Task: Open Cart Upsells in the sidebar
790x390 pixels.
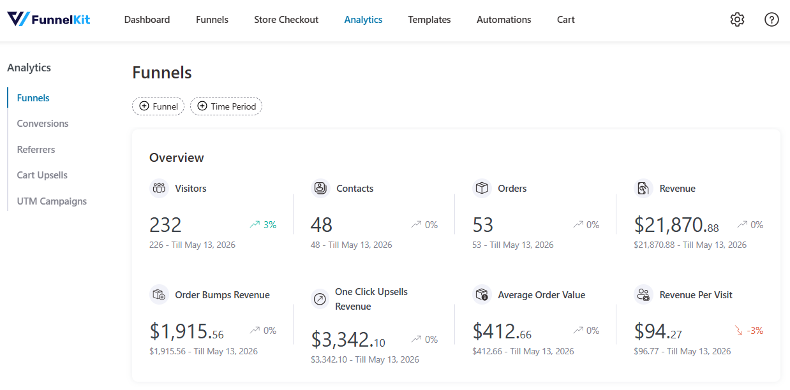Action: click(x=42, y=175)
